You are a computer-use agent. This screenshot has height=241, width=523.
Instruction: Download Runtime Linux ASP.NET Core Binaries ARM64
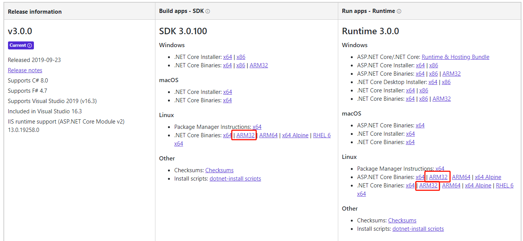461,177
